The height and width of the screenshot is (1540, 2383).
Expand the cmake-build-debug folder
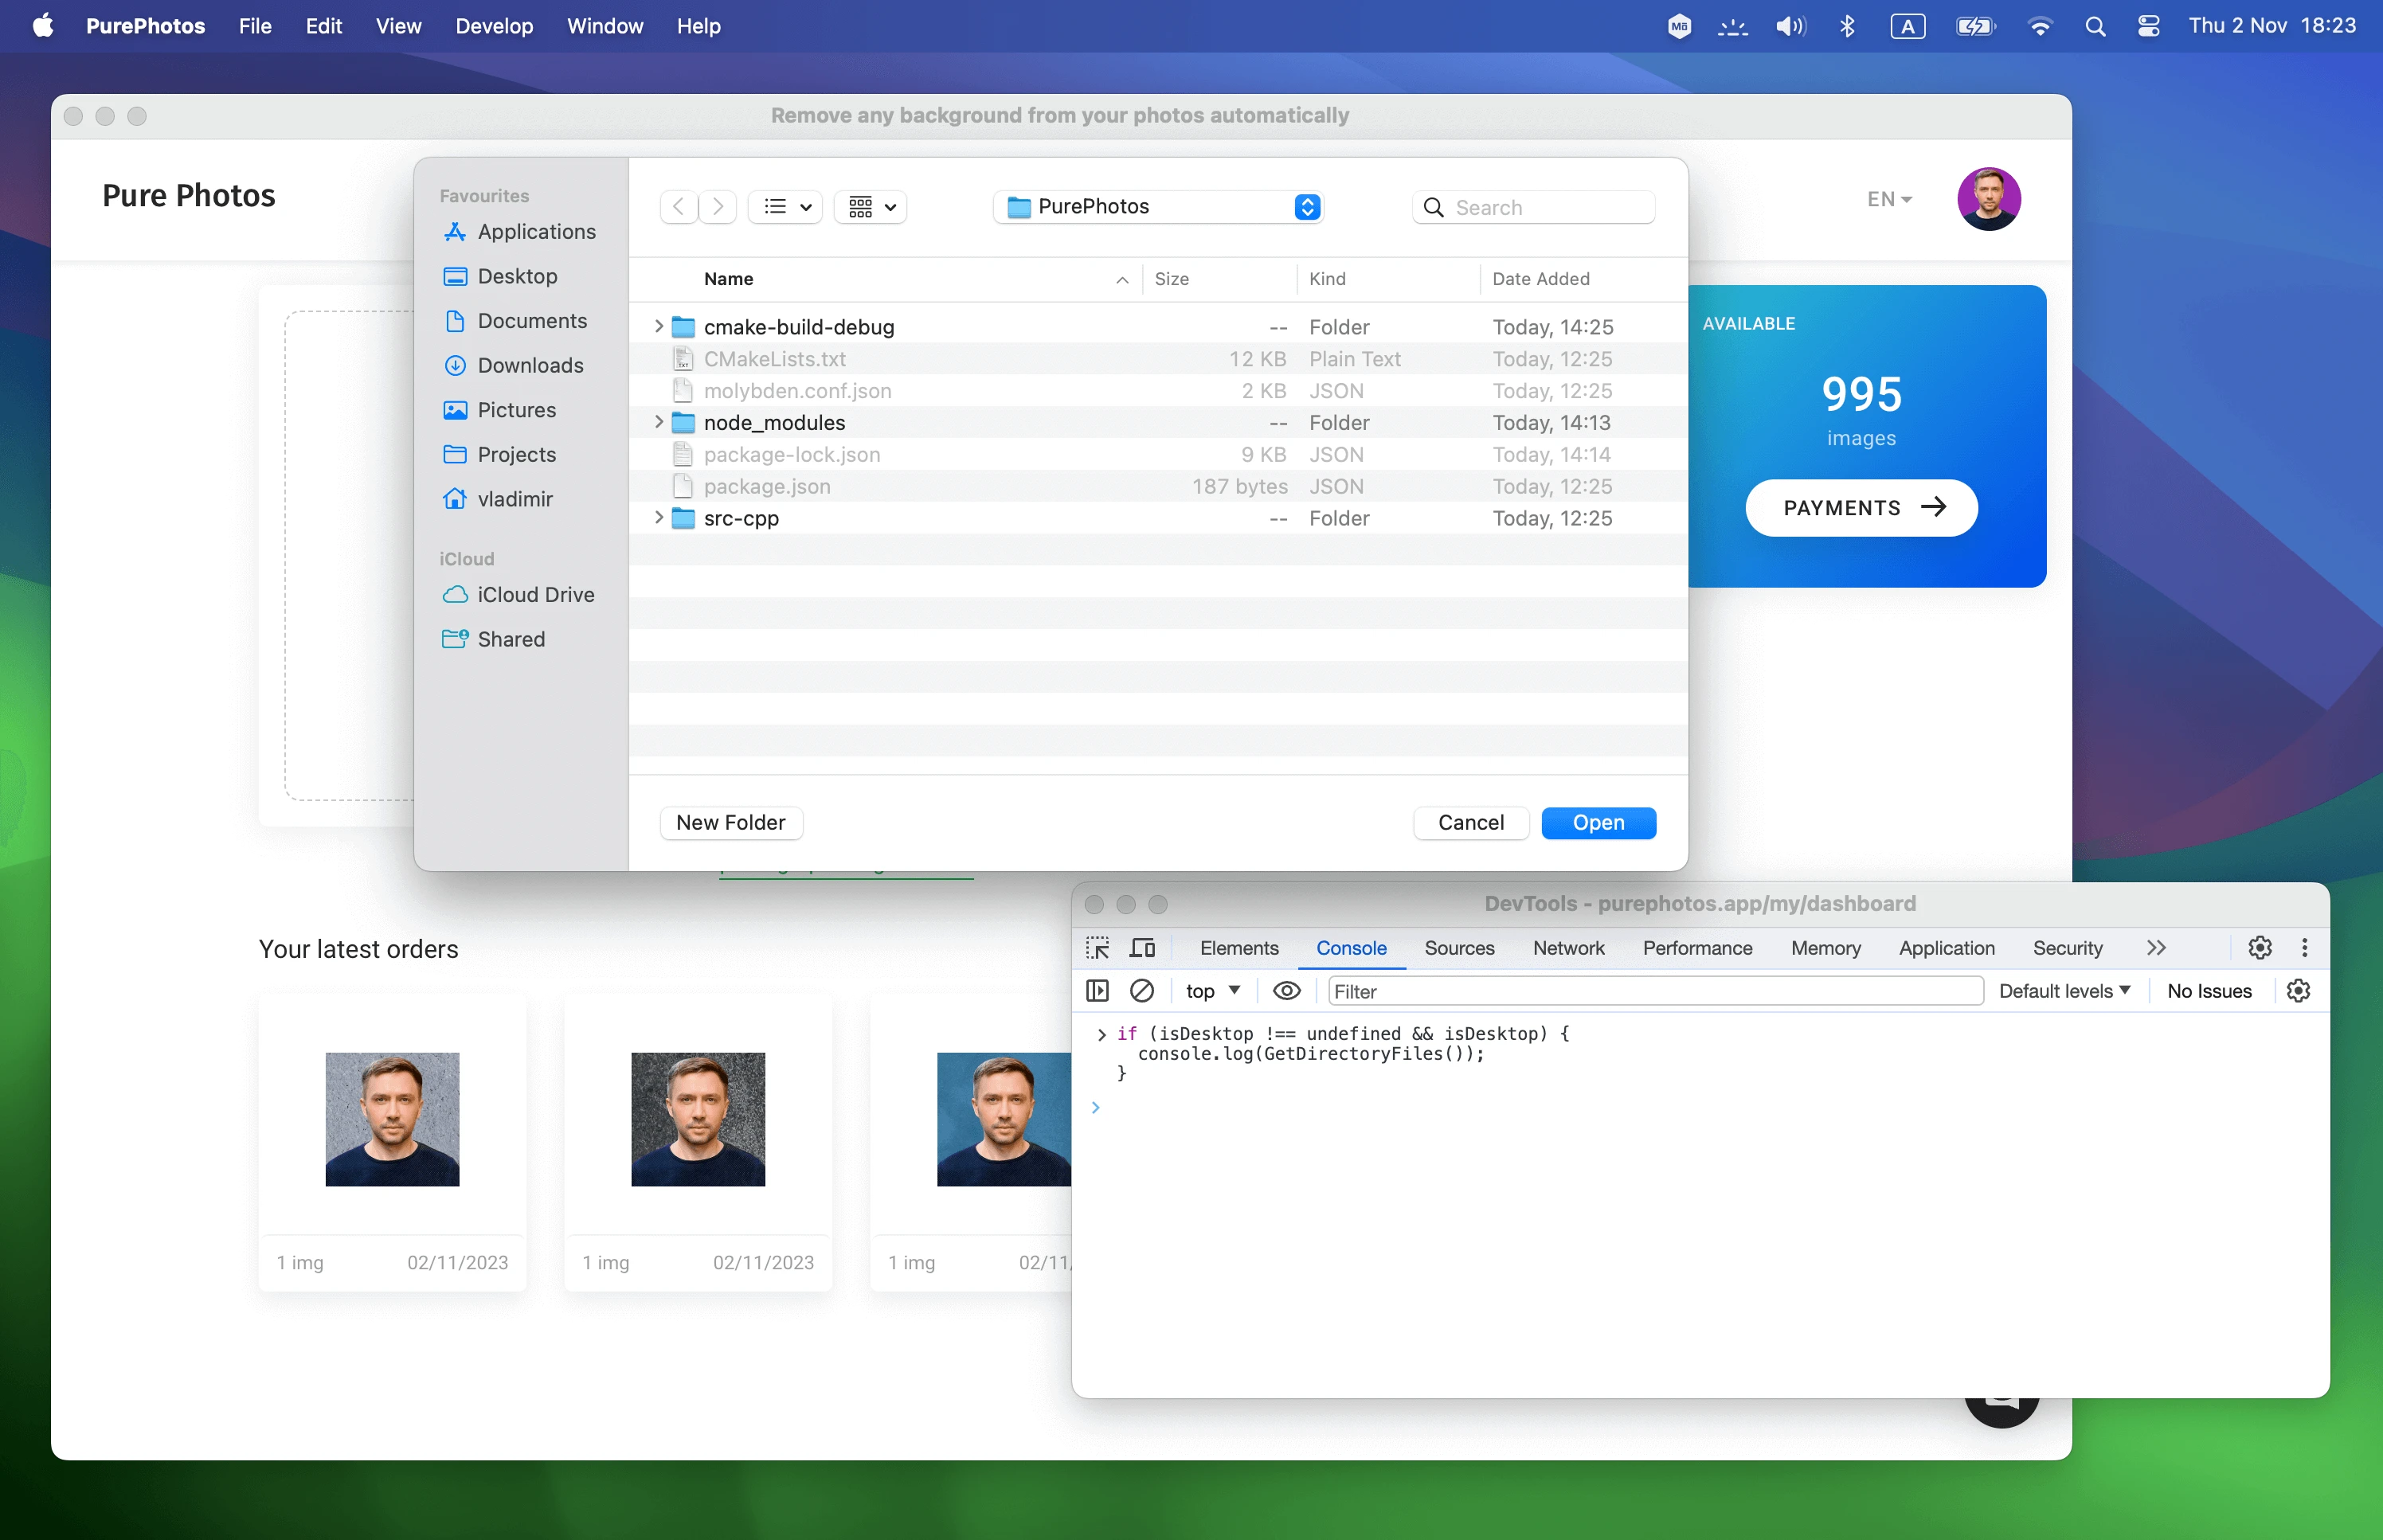tap(662, 326)
